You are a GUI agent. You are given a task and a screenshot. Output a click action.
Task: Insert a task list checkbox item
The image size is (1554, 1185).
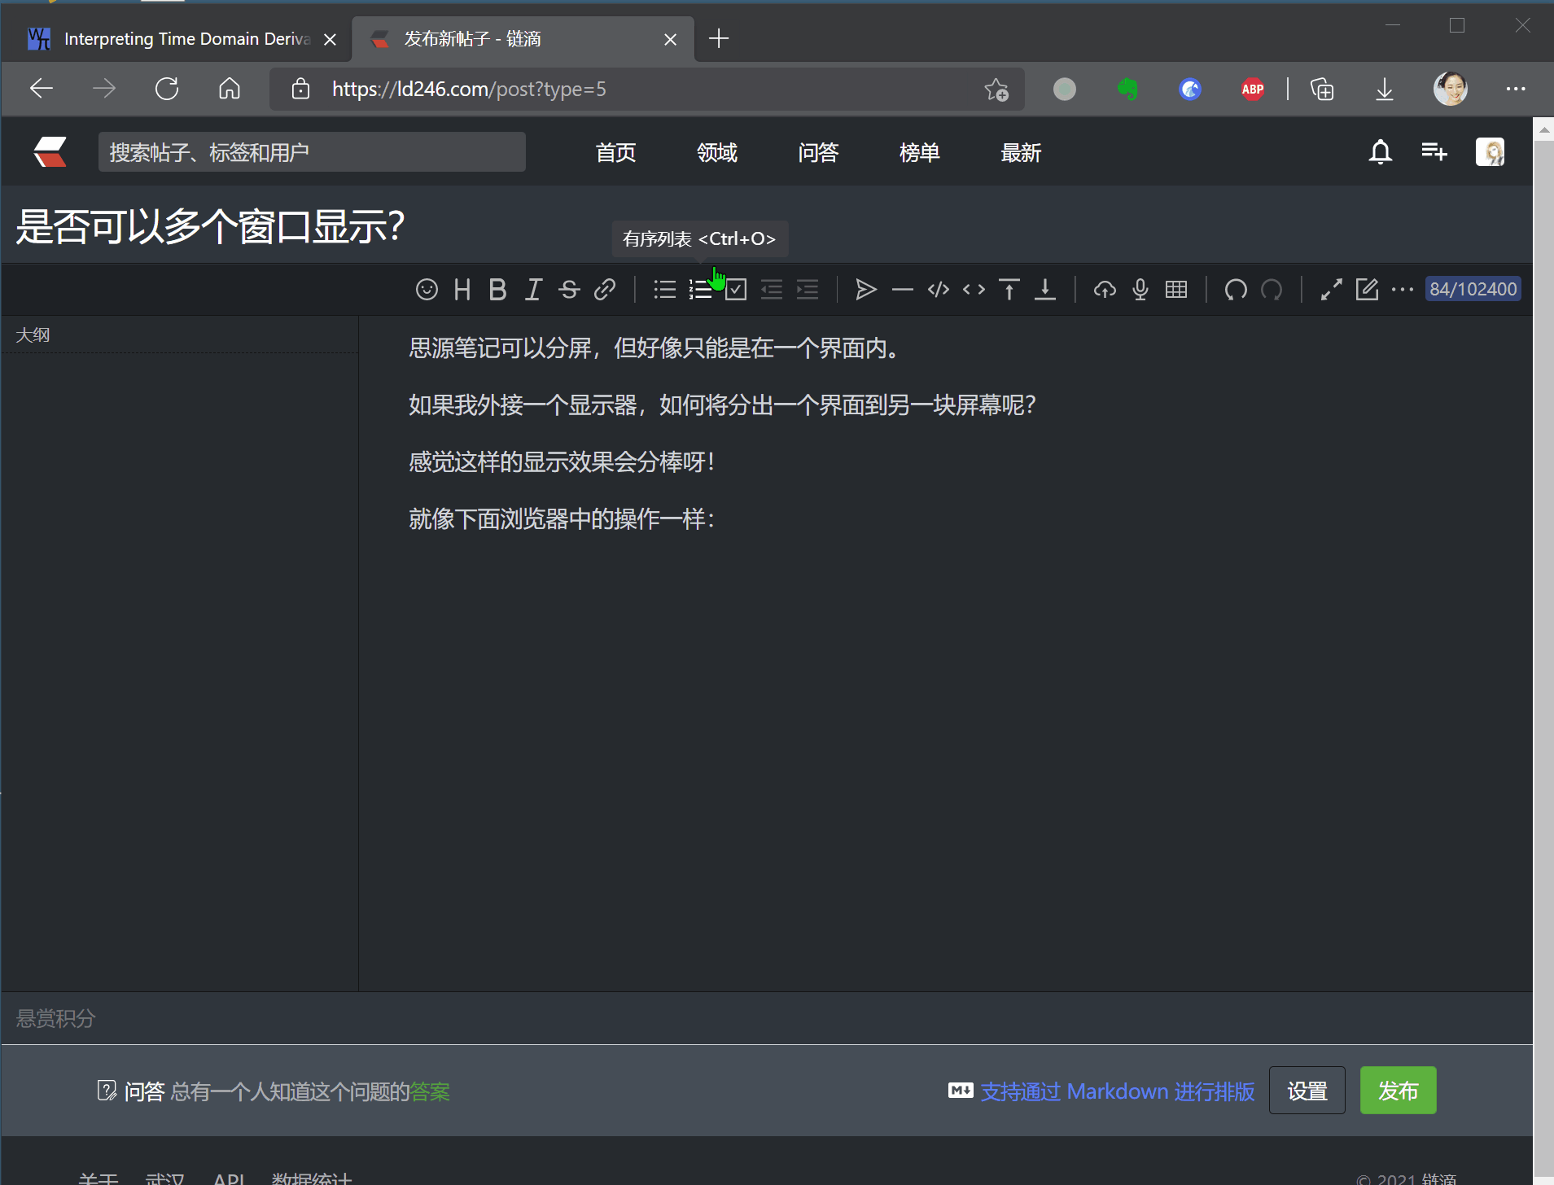[736, 289]
